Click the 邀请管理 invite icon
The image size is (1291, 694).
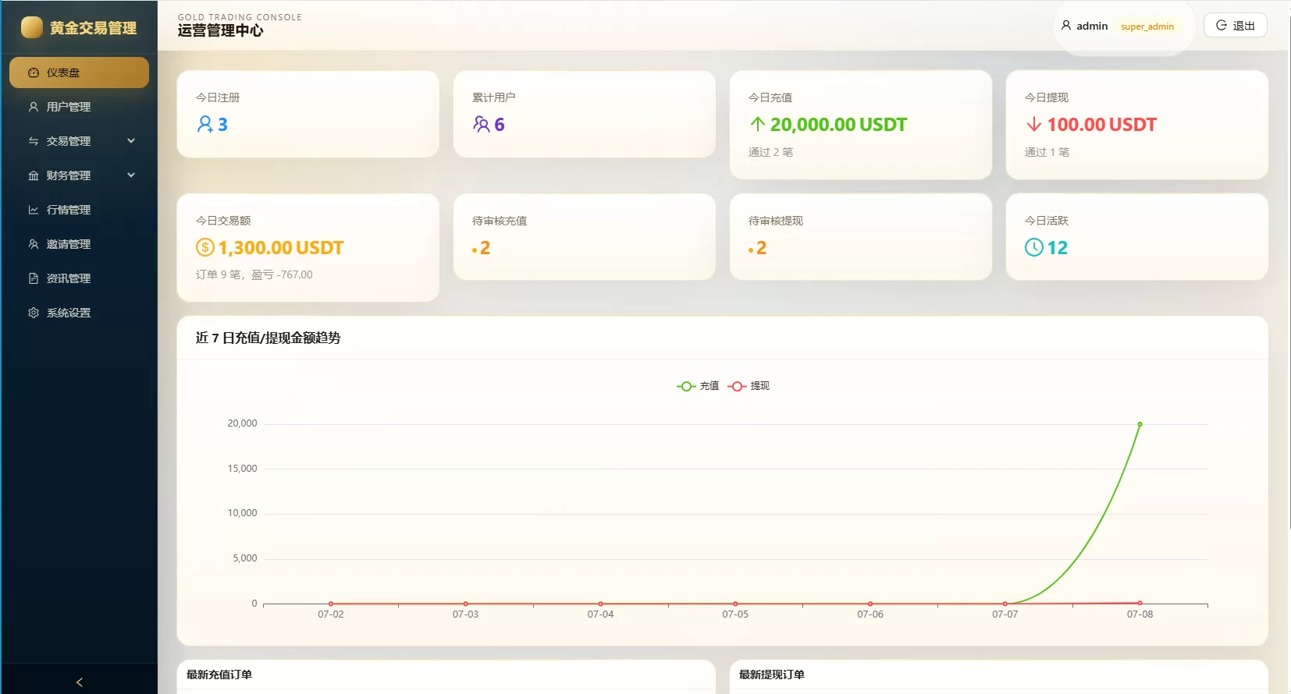34,244
